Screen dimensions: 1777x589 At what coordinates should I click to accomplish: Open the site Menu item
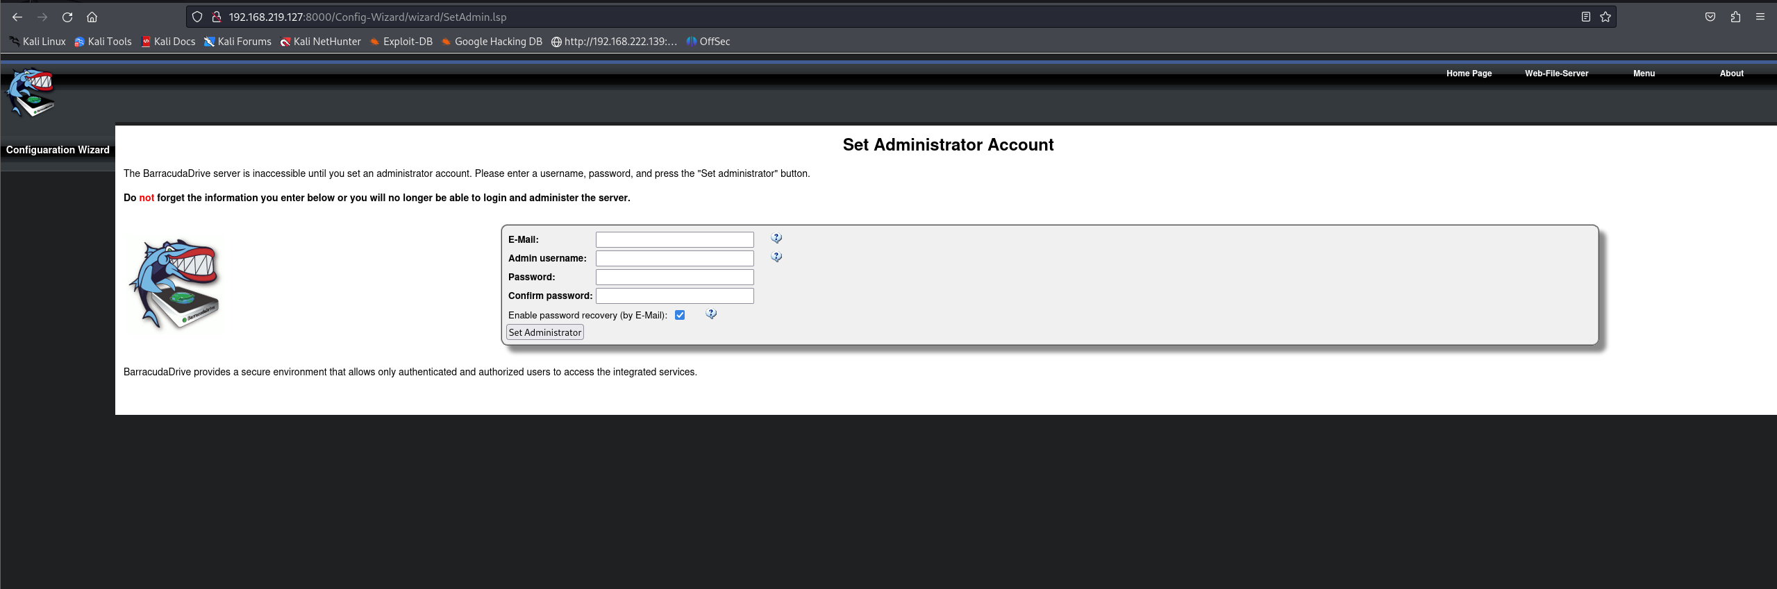[x=1644, y=74]
